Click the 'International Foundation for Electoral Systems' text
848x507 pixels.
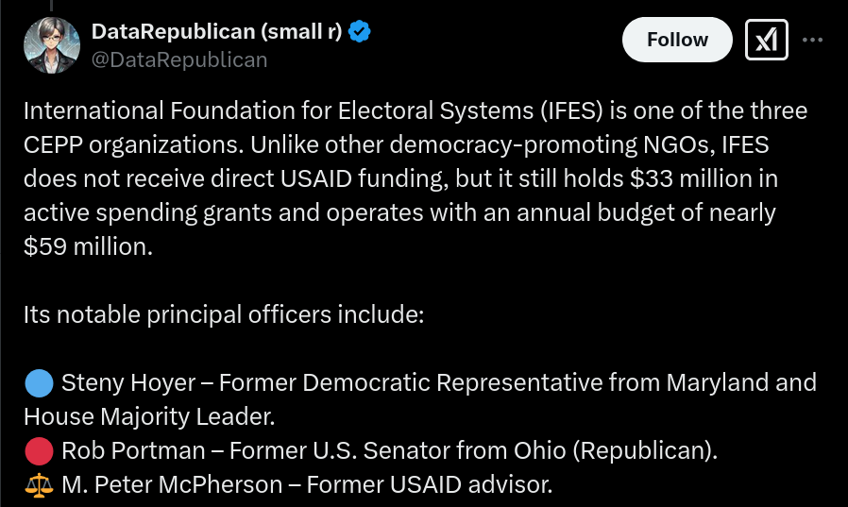pos(279,110)
